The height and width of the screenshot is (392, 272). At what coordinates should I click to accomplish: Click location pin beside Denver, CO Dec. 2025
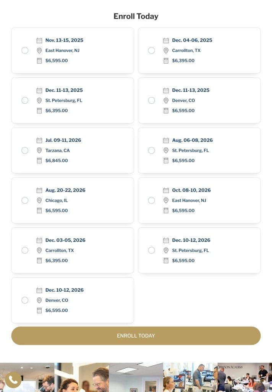[x=166, y=100]
